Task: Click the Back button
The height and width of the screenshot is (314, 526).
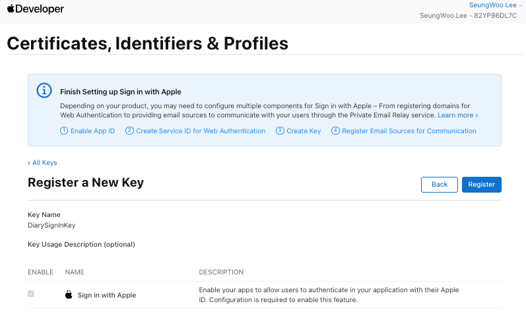Action: click(x=440, y=185)
